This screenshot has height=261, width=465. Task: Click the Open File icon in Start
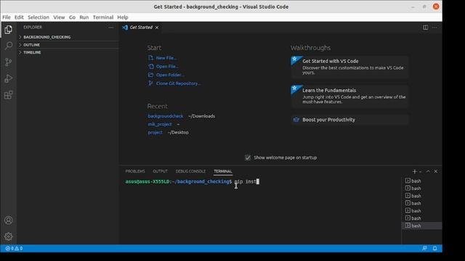point(151,66)
